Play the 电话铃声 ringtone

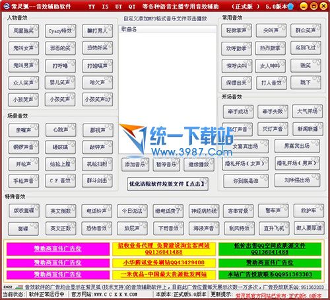96,211
